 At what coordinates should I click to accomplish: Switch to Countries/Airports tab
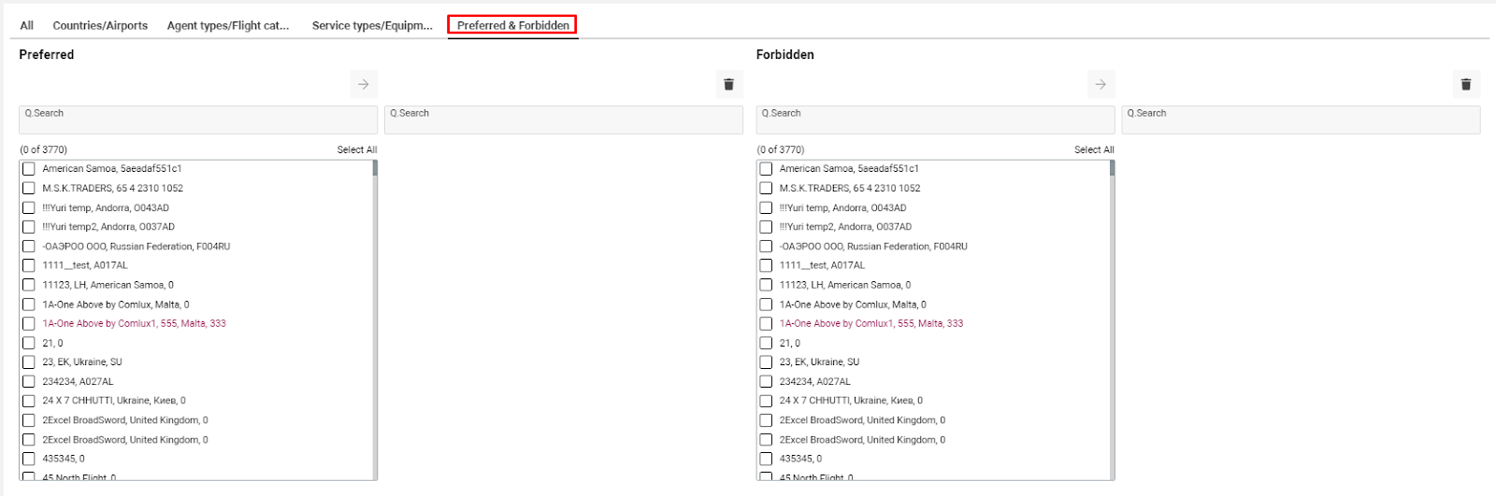(x=100, y=25)
